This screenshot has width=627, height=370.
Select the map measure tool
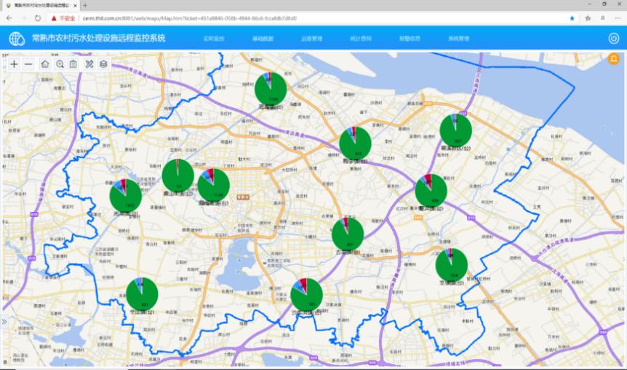(89, 64)
